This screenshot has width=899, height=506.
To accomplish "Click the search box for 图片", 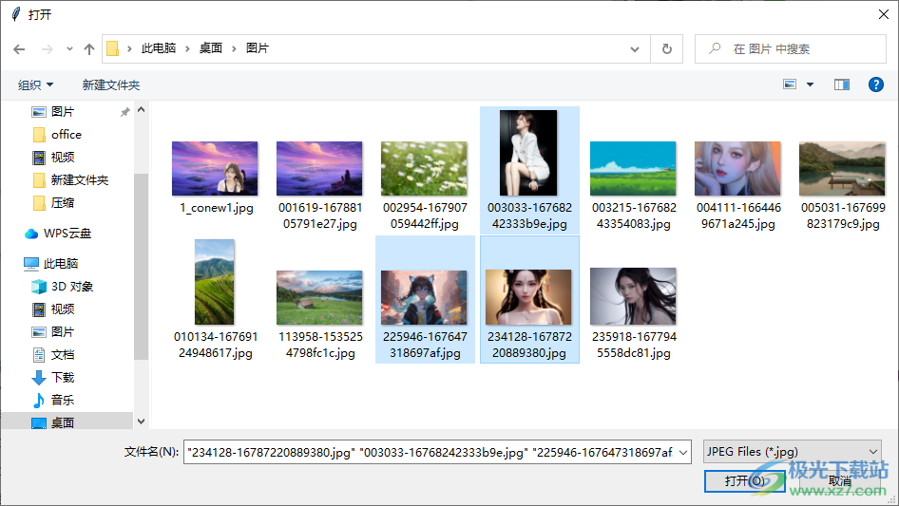I will tap(791, 49).
